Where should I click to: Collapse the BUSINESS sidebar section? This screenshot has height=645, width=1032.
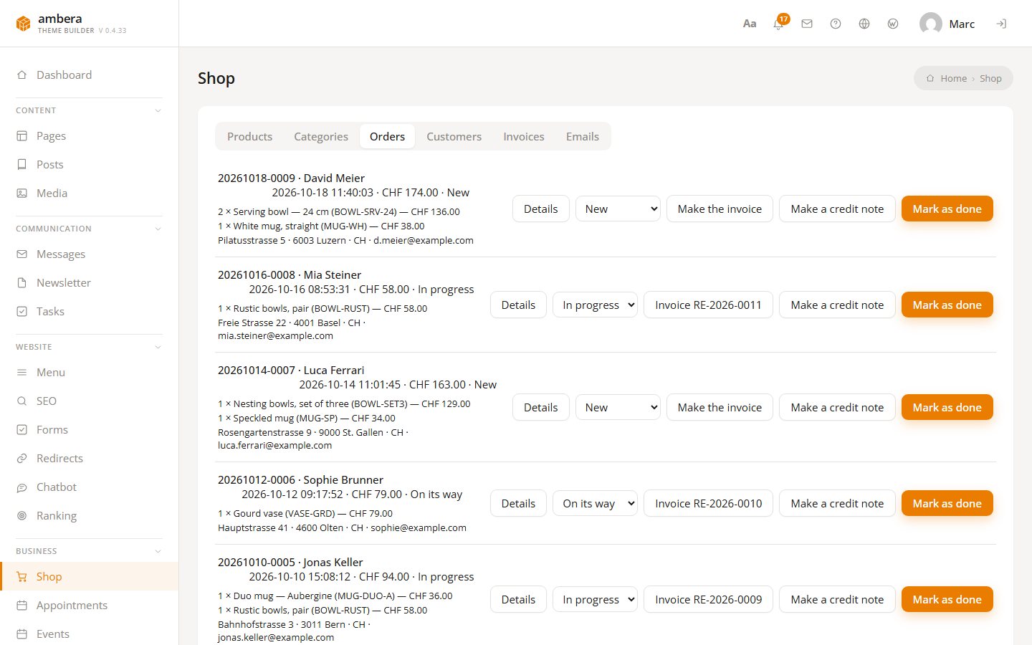click(158, 551)
